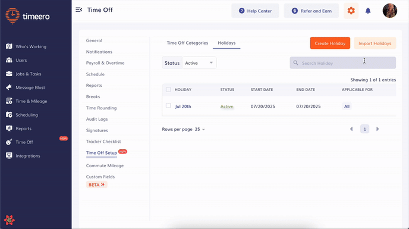Select the Holidays tab
Screen dimensions: 409x229
pos(226,43)
